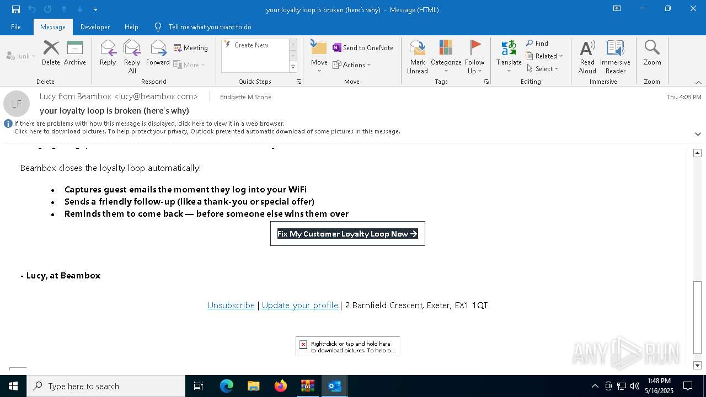
Task: Open File Explorer from taskbar
Action: click(254, 386)
